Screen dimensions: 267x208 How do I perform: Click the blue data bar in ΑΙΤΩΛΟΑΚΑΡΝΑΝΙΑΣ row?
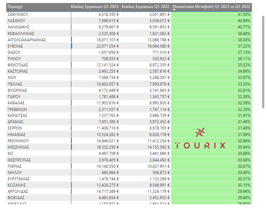72,40
